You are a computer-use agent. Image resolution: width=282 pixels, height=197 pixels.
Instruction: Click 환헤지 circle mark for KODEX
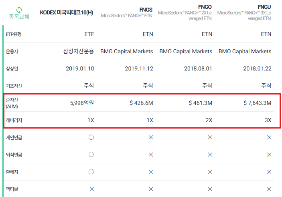(x=91, y=172)
